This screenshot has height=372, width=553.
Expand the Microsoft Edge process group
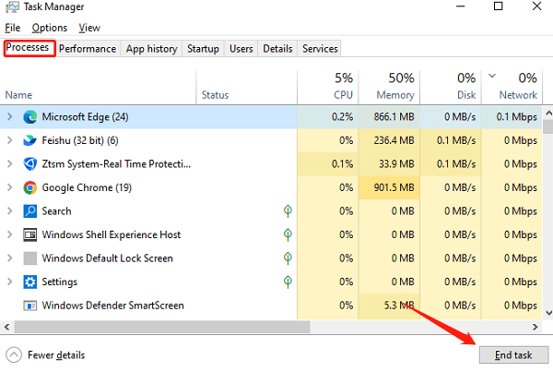[x=10, y=116]
